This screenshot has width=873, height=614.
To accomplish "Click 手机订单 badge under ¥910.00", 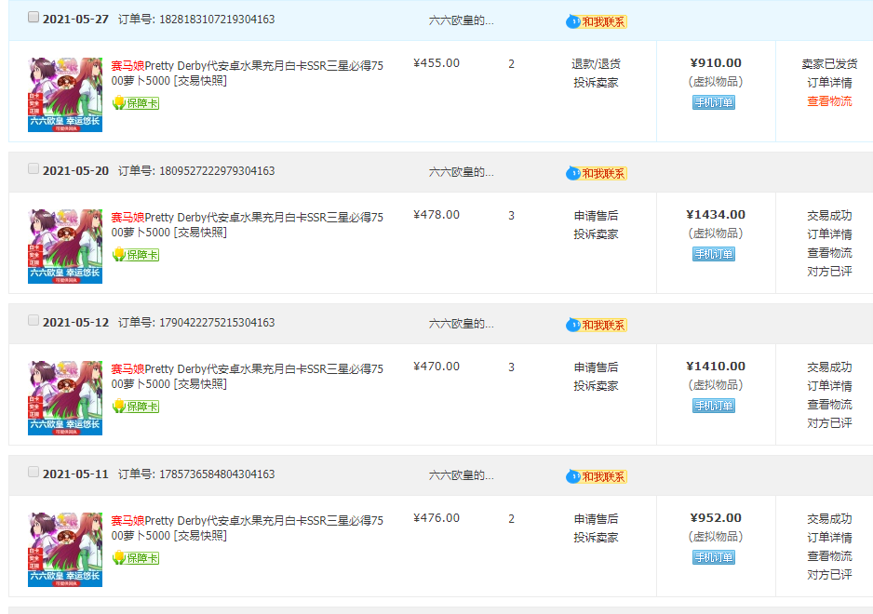I will click(714, 102).
